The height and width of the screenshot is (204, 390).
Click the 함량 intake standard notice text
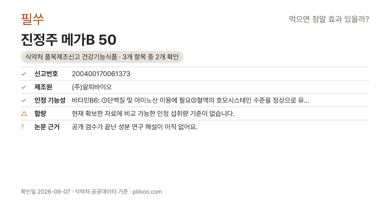153,114
